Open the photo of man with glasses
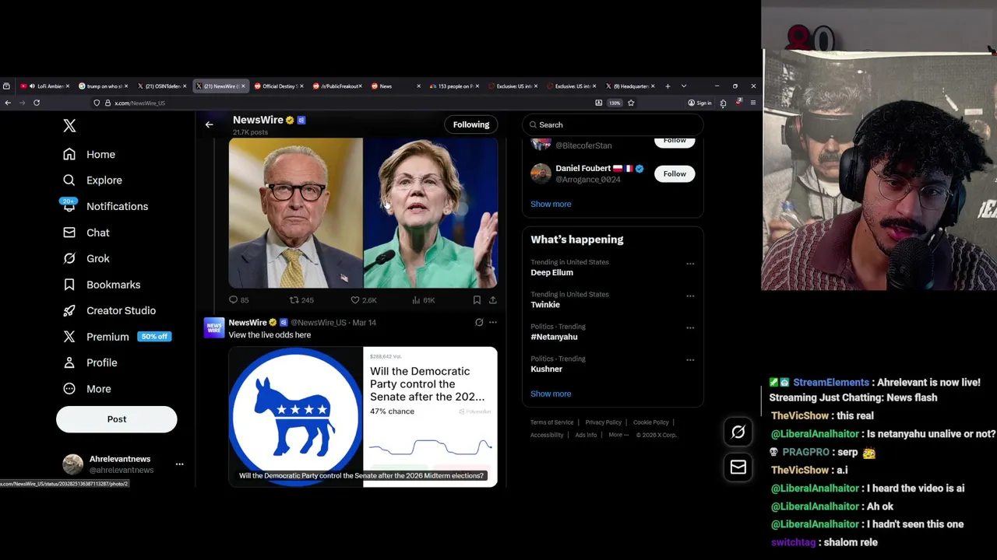This screenshot has height=560, width=997. 295,212
